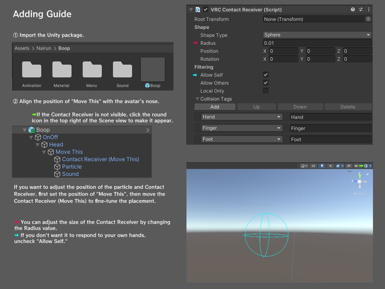Open the Animation folder
The height and width of the screenshot is (289, 385).
click(32, 70)
